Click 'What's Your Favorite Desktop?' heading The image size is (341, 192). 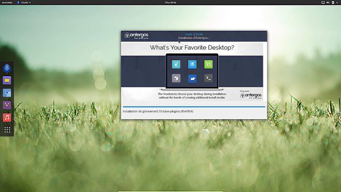(192, 47)
